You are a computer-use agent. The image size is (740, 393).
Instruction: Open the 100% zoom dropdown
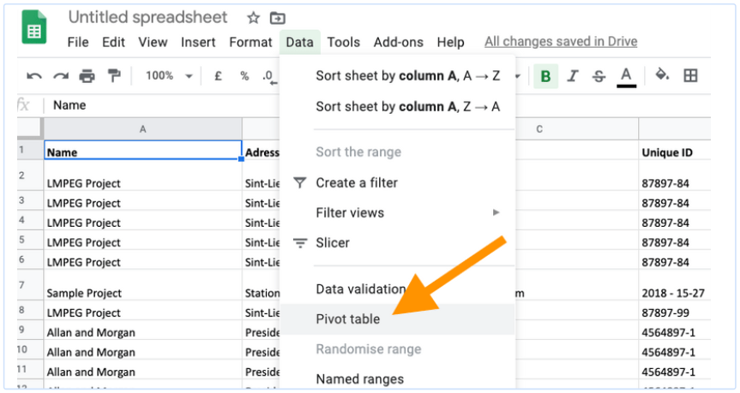pos(168,76)
